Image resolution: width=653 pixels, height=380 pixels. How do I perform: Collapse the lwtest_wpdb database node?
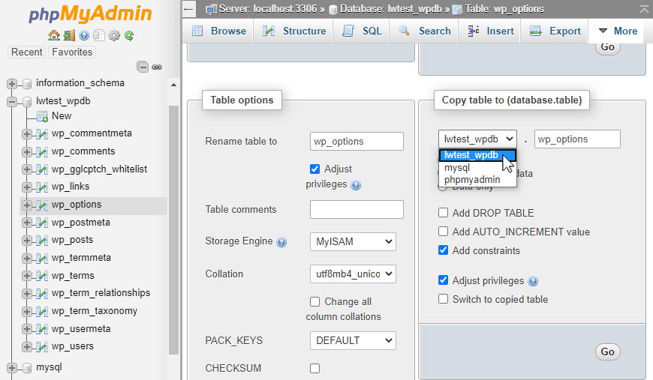tap(12, 101)
